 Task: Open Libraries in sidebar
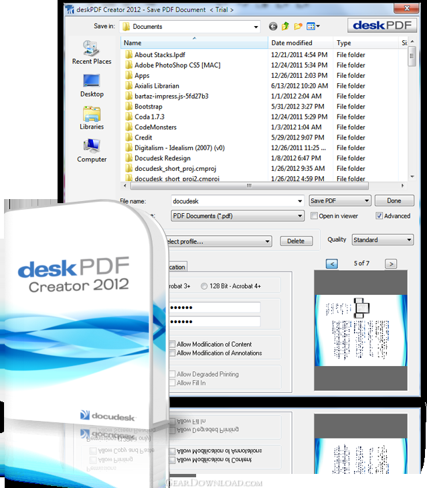pos(92,117)
